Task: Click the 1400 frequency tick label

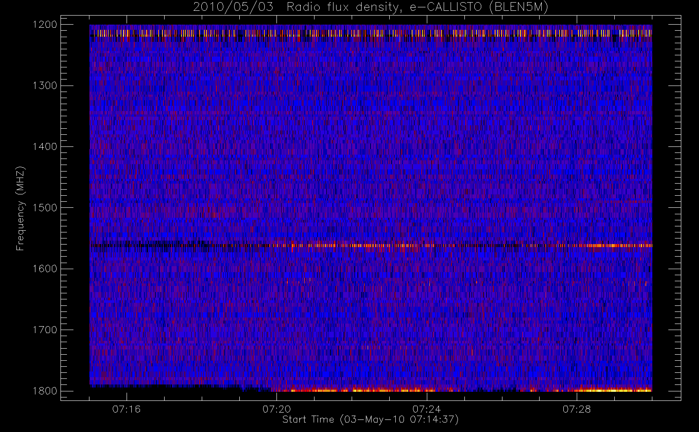Action: tap(45, 146)
